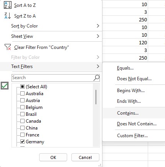Click the resize grip at menu corner

[100, 165]
